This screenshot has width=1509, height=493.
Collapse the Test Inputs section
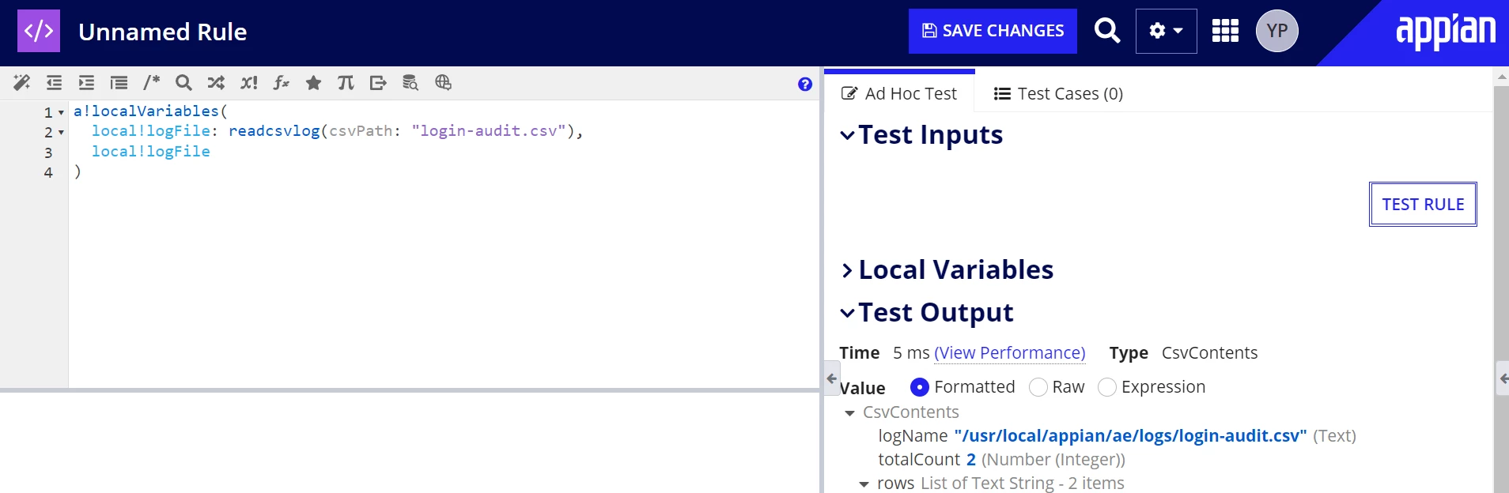click(847, 135)
